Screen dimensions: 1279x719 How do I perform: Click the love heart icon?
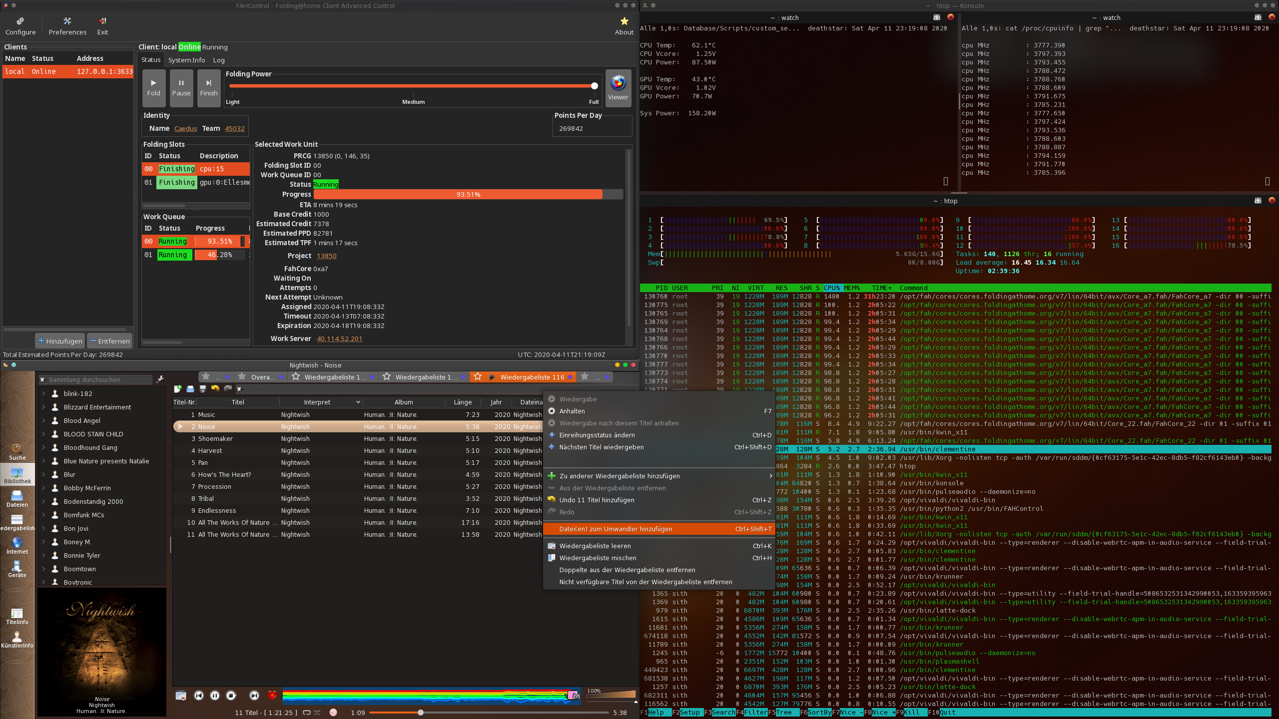coord(272,695)
